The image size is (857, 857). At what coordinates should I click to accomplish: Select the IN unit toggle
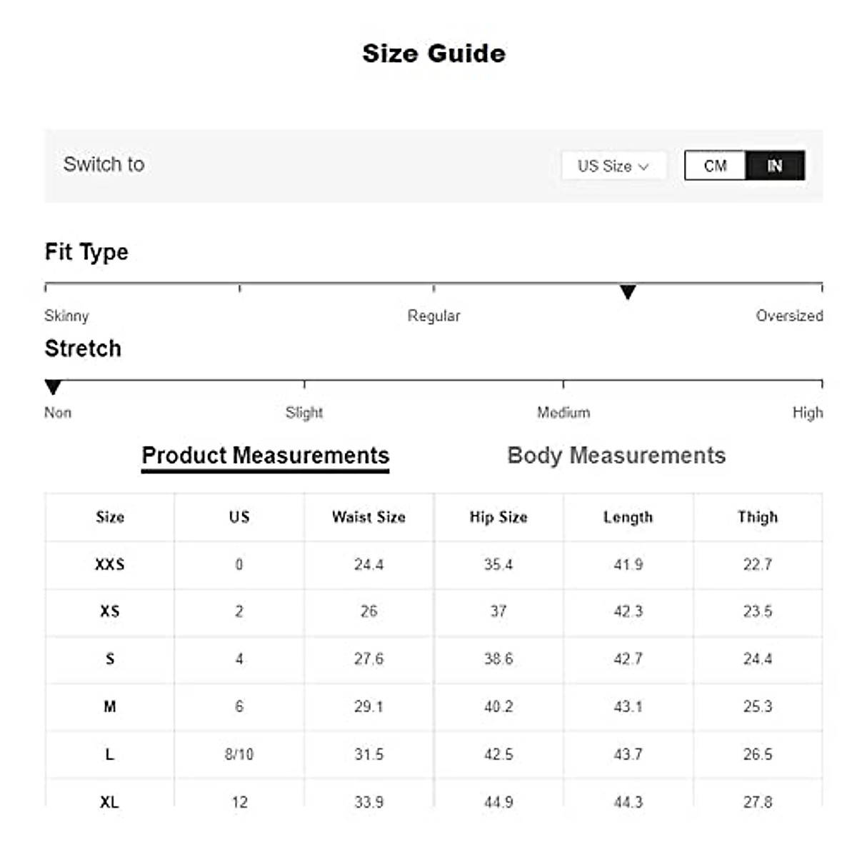[x=775, y=166]
